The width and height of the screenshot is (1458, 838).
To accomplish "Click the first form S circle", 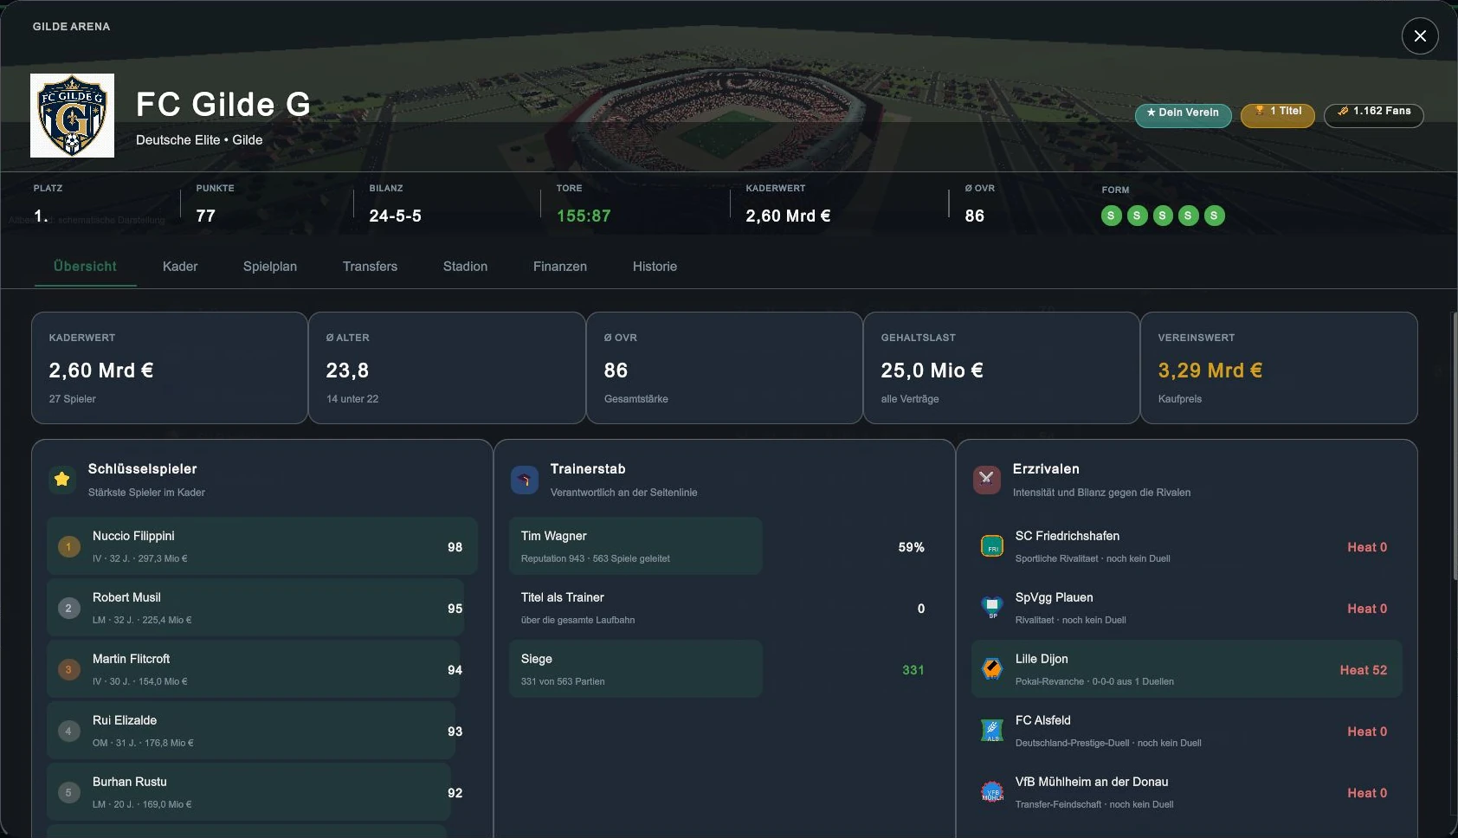I will (1112, 216).
